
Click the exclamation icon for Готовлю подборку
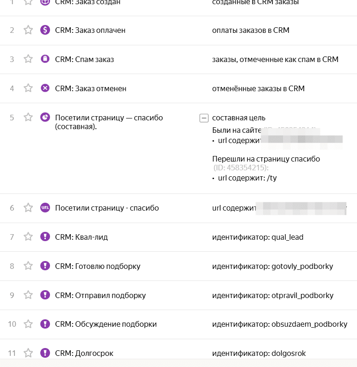(x=45, y=266)
